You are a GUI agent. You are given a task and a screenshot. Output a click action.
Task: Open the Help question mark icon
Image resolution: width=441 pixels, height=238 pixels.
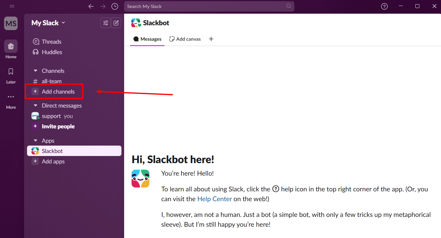(x=384, y=6)
